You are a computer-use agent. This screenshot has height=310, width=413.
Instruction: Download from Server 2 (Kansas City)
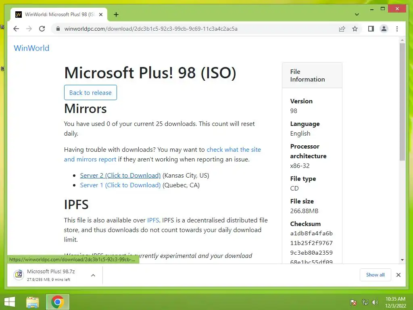click(x=120, y=176)
